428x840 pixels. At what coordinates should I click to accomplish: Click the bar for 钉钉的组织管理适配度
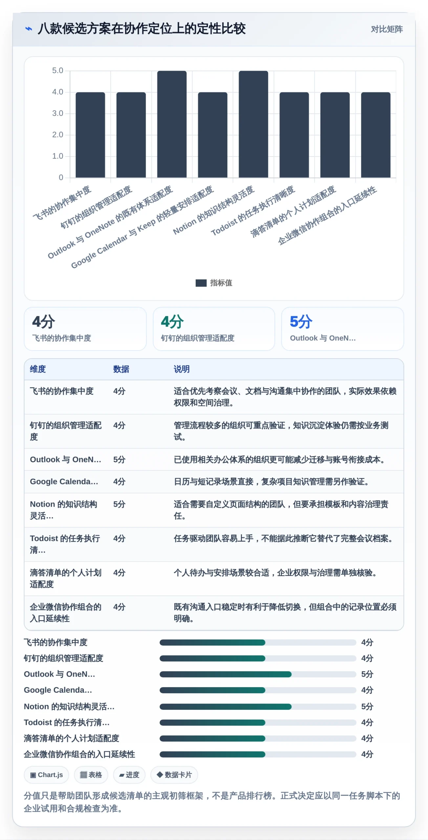(x=131, y=135)
